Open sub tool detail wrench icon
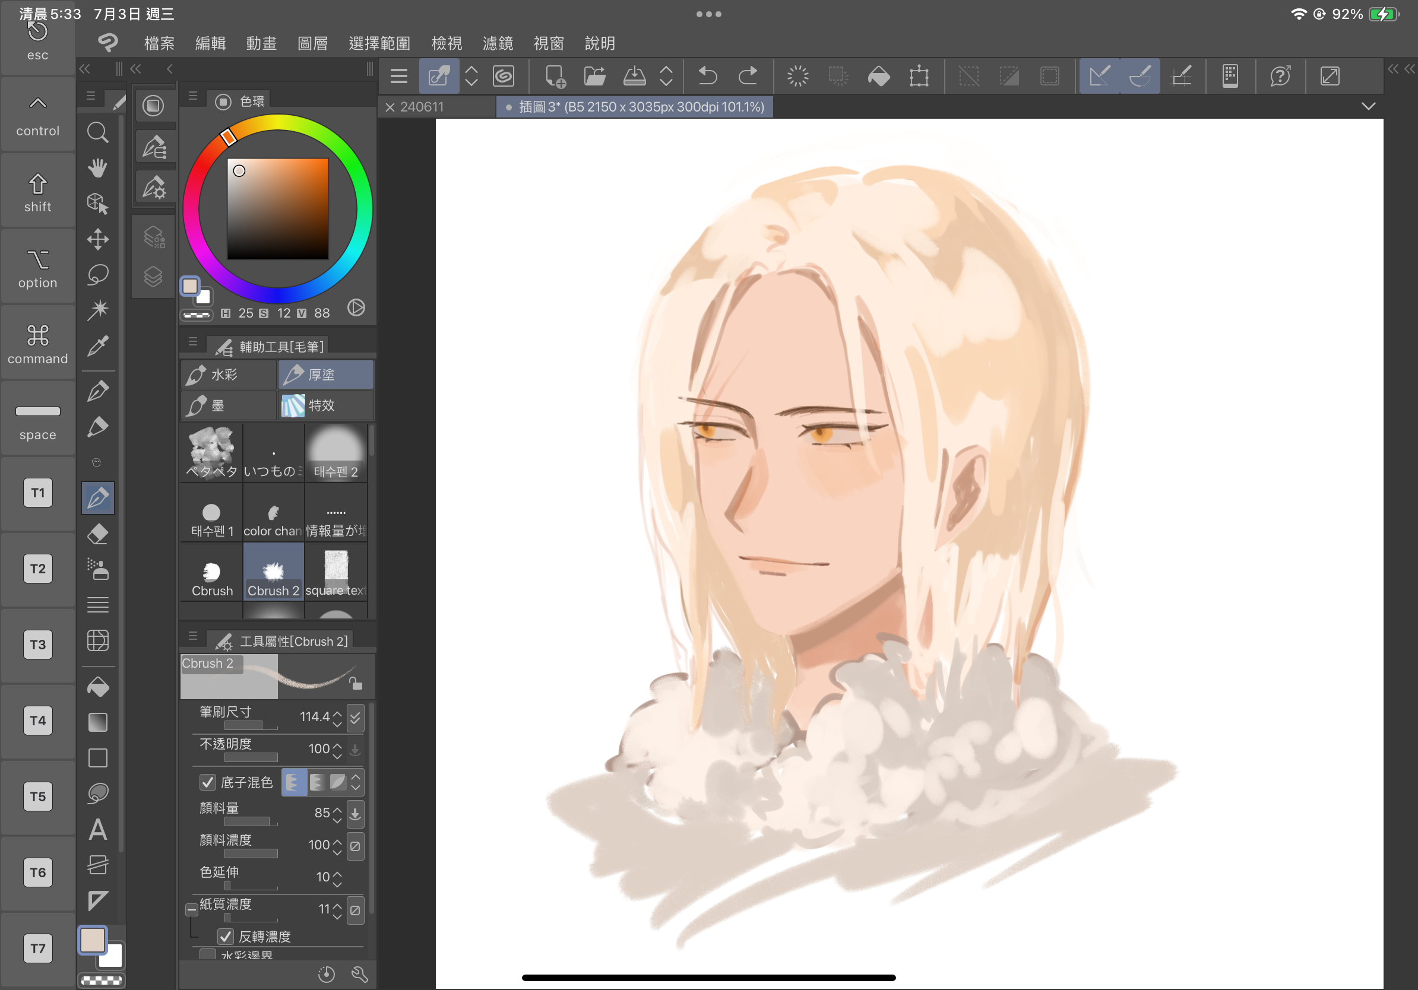This screenshot has height=990, width=1418. click(359, 975)
